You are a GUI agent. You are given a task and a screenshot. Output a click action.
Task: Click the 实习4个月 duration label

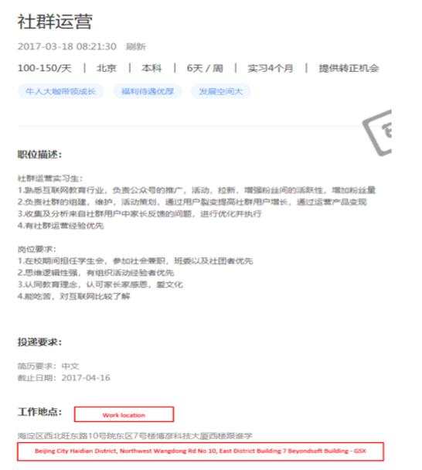click(x=271, y=68)
